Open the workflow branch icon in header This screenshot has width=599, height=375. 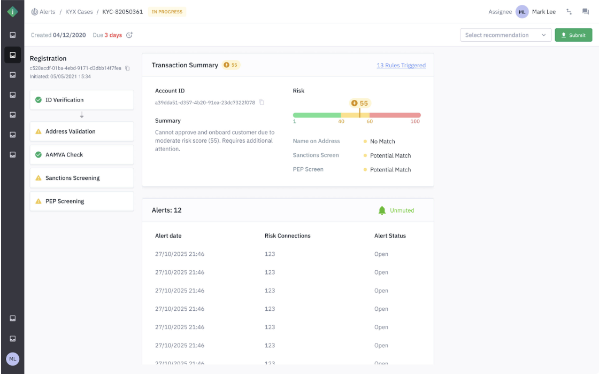pyautogui.click(x=569, y=12)
